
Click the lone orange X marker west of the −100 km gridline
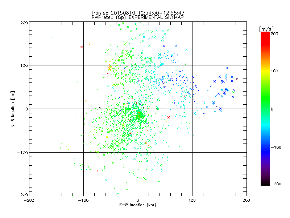pyautogui.click(x=86, y=101)
